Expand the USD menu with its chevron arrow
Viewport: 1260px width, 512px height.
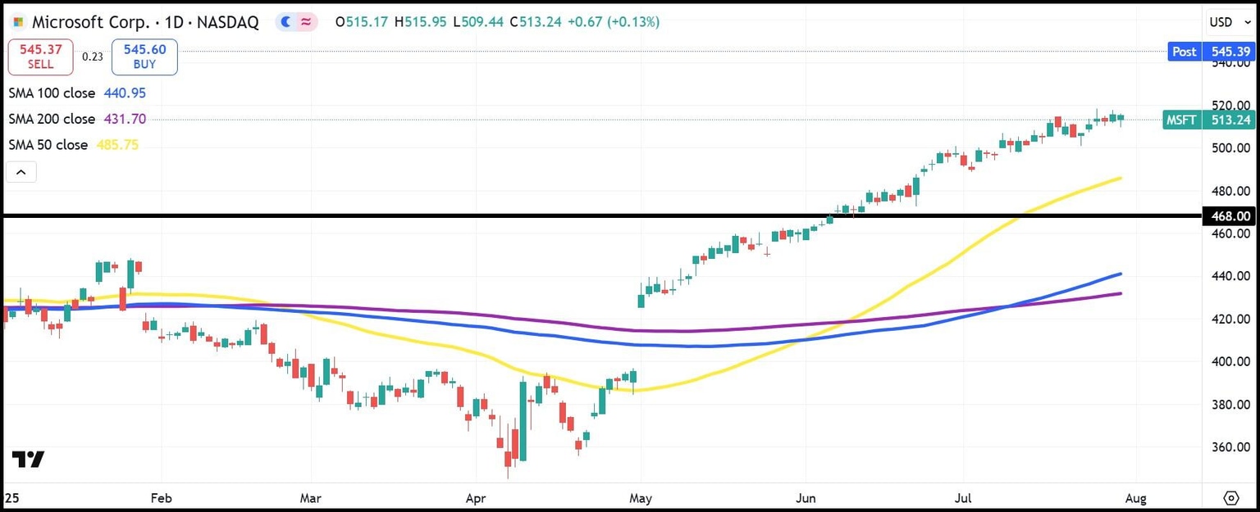click(x=1248, y=22)
